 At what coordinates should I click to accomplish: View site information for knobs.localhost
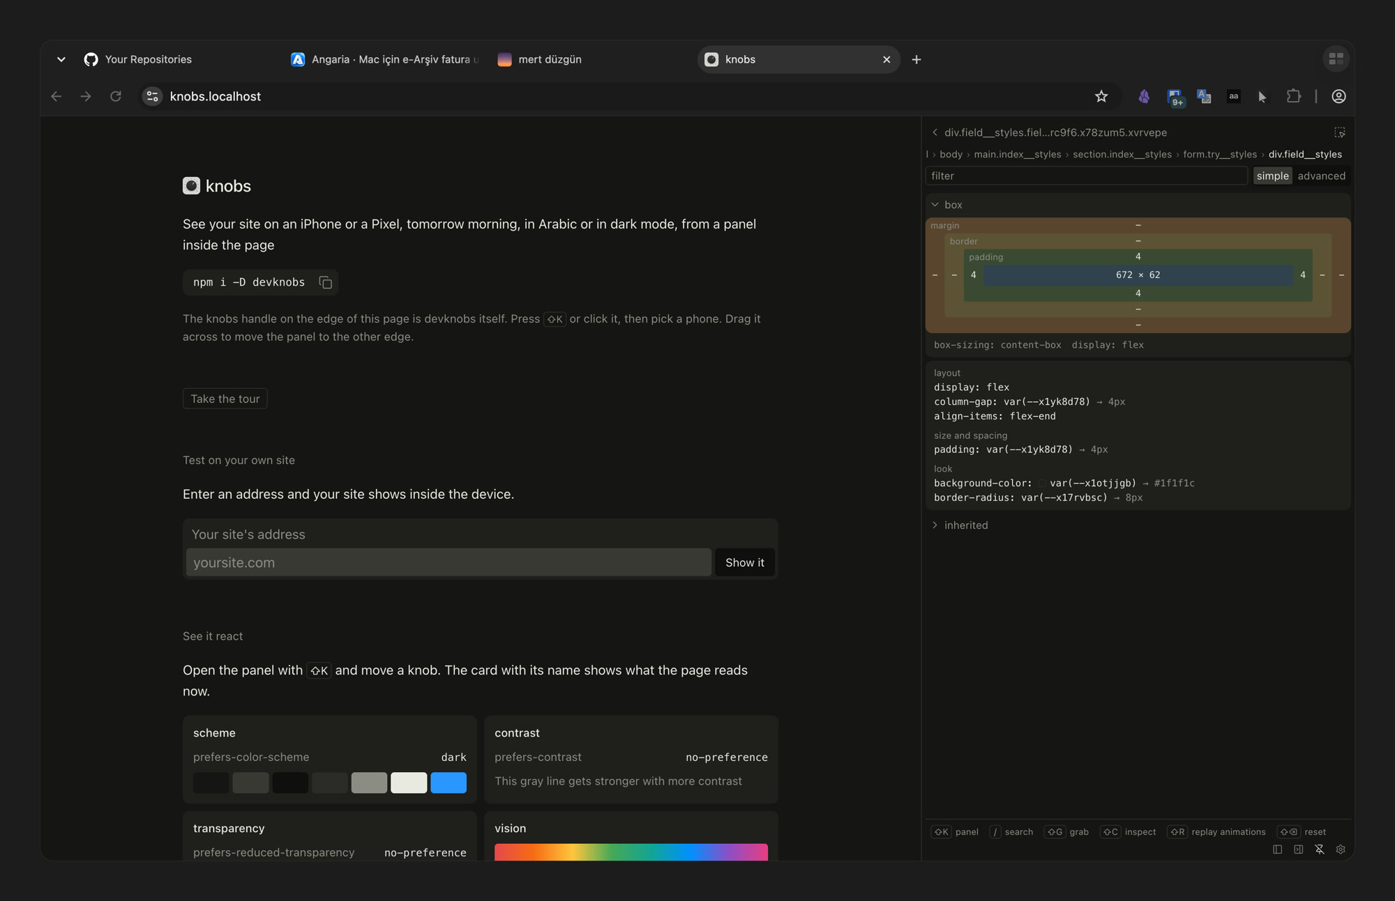point(152,96)
